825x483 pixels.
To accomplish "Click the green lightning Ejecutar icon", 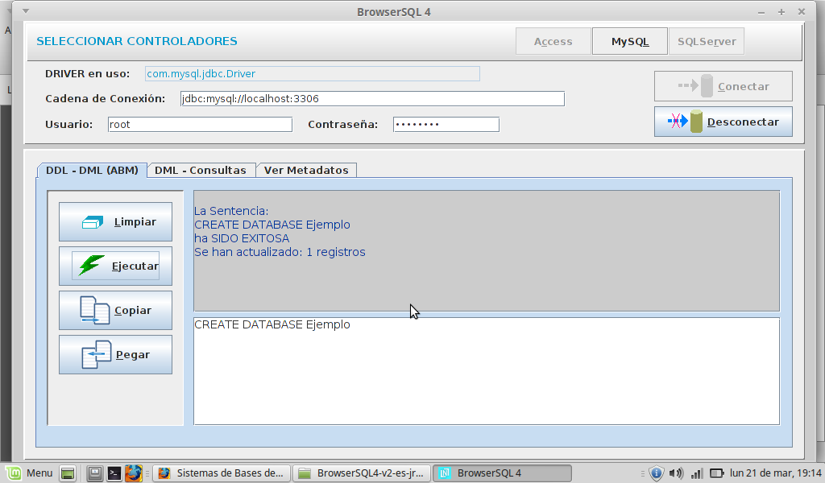I will click(91, 266).
